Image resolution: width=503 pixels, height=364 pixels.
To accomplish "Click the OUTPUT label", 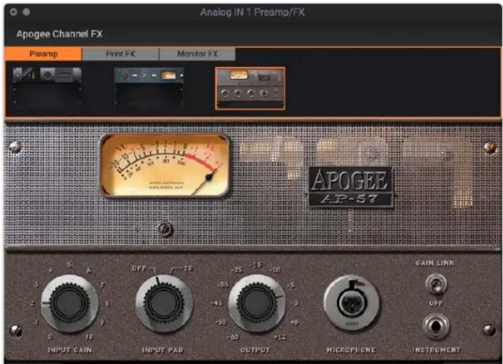I will pyautogui.click(x=255, y=350).
